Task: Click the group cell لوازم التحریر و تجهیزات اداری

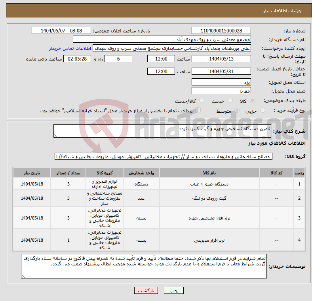Action: point(105,184)
